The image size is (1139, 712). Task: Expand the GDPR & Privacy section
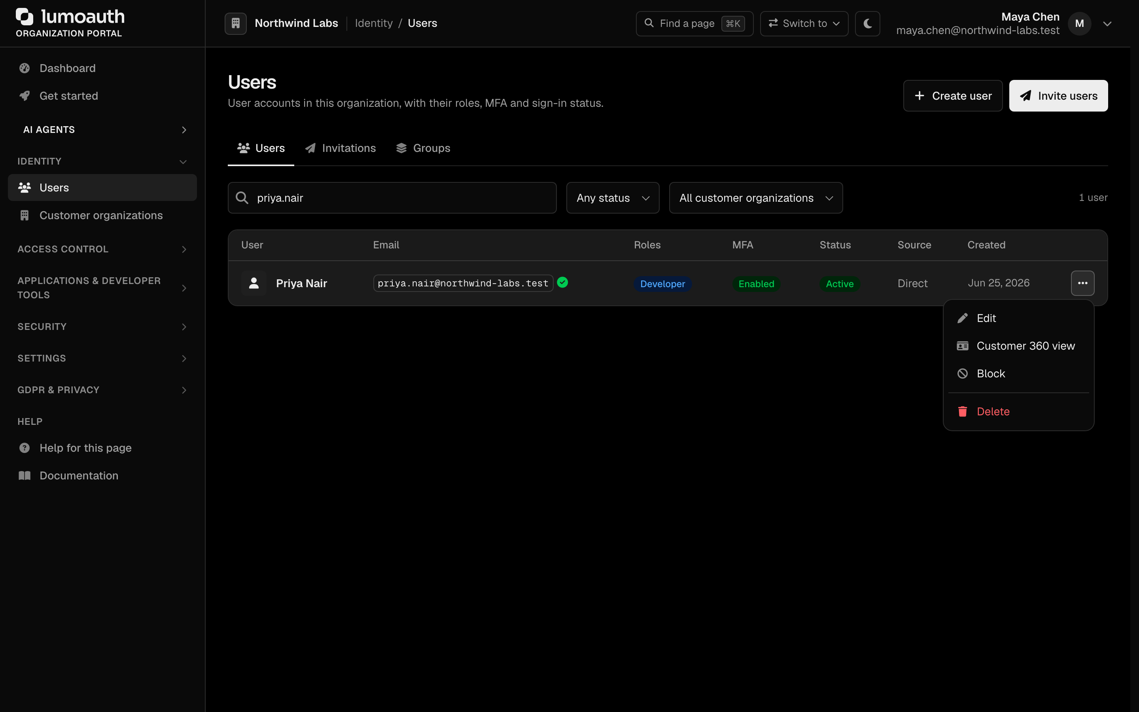pyautogui.click(x=102, y=390)
